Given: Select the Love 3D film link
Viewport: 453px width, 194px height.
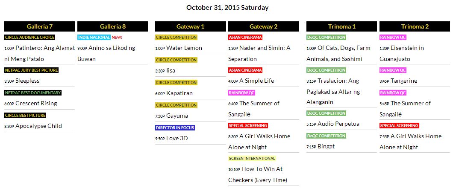Looking at the screenshot, I should [x=177, y=139].
